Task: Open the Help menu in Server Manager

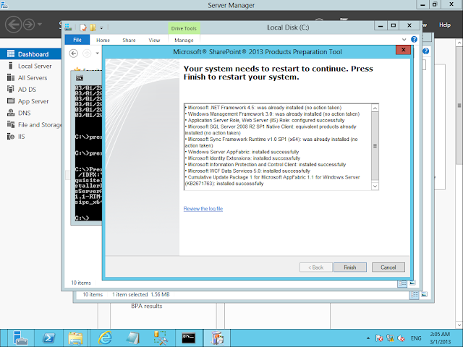Action: (x=445, y=25)
